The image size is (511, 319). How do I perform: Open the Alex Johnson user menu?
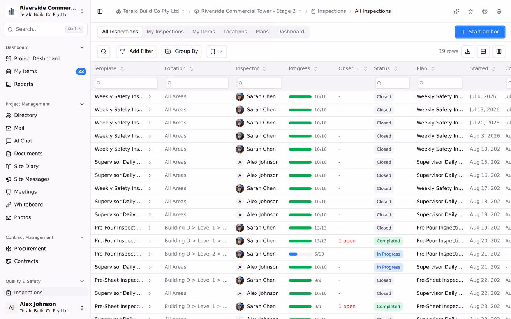coord(45,307)
